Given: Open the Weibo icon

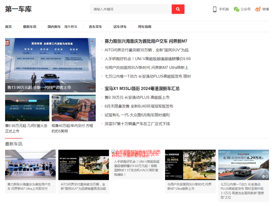Looking at the screenshot, I should tap(258, 9).
